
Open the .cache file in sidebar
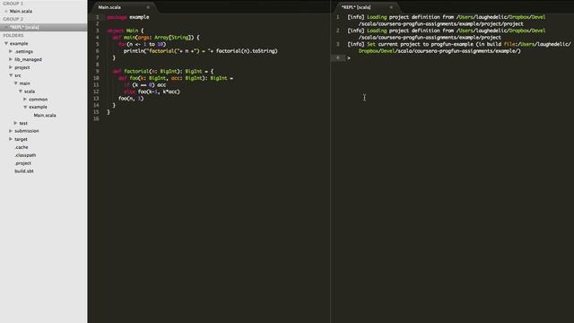coord(22,147)
